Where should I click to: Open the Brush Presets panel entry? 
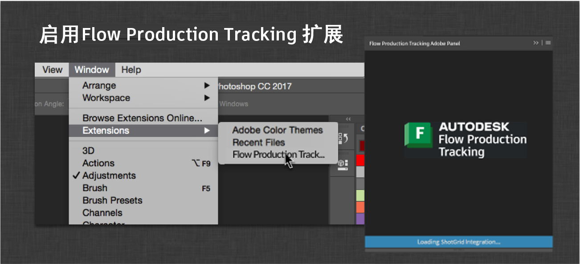coord(143,200)
